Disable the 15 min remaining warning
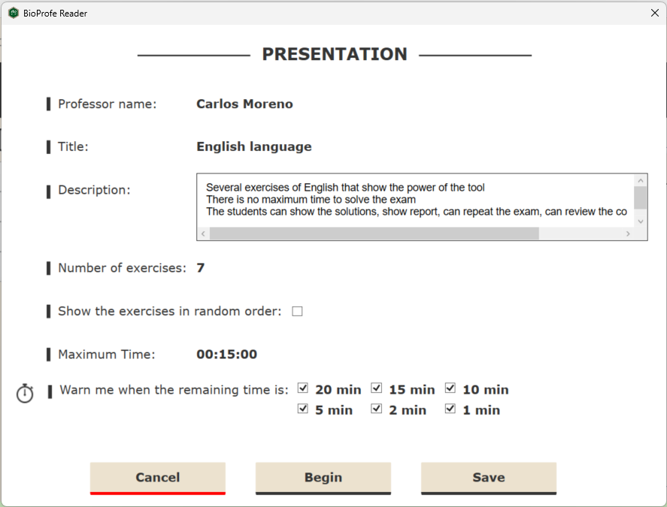The width and height of the screenshot is (667, 507). (377, 389)
